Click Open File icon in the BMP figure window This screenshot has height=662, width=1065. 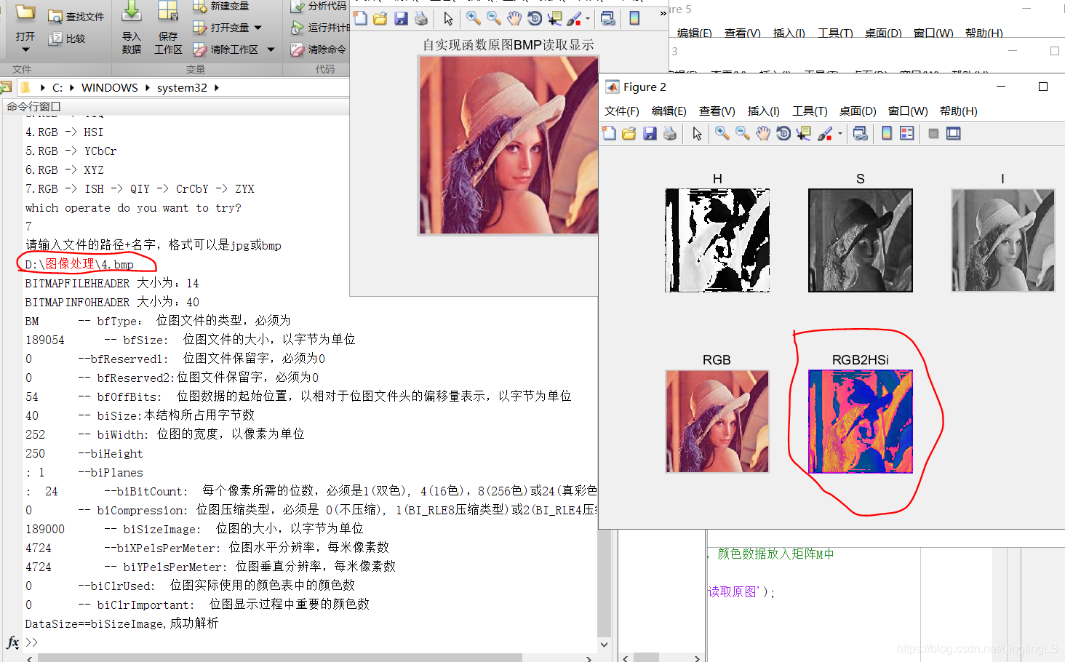click(x=380, y=18)
